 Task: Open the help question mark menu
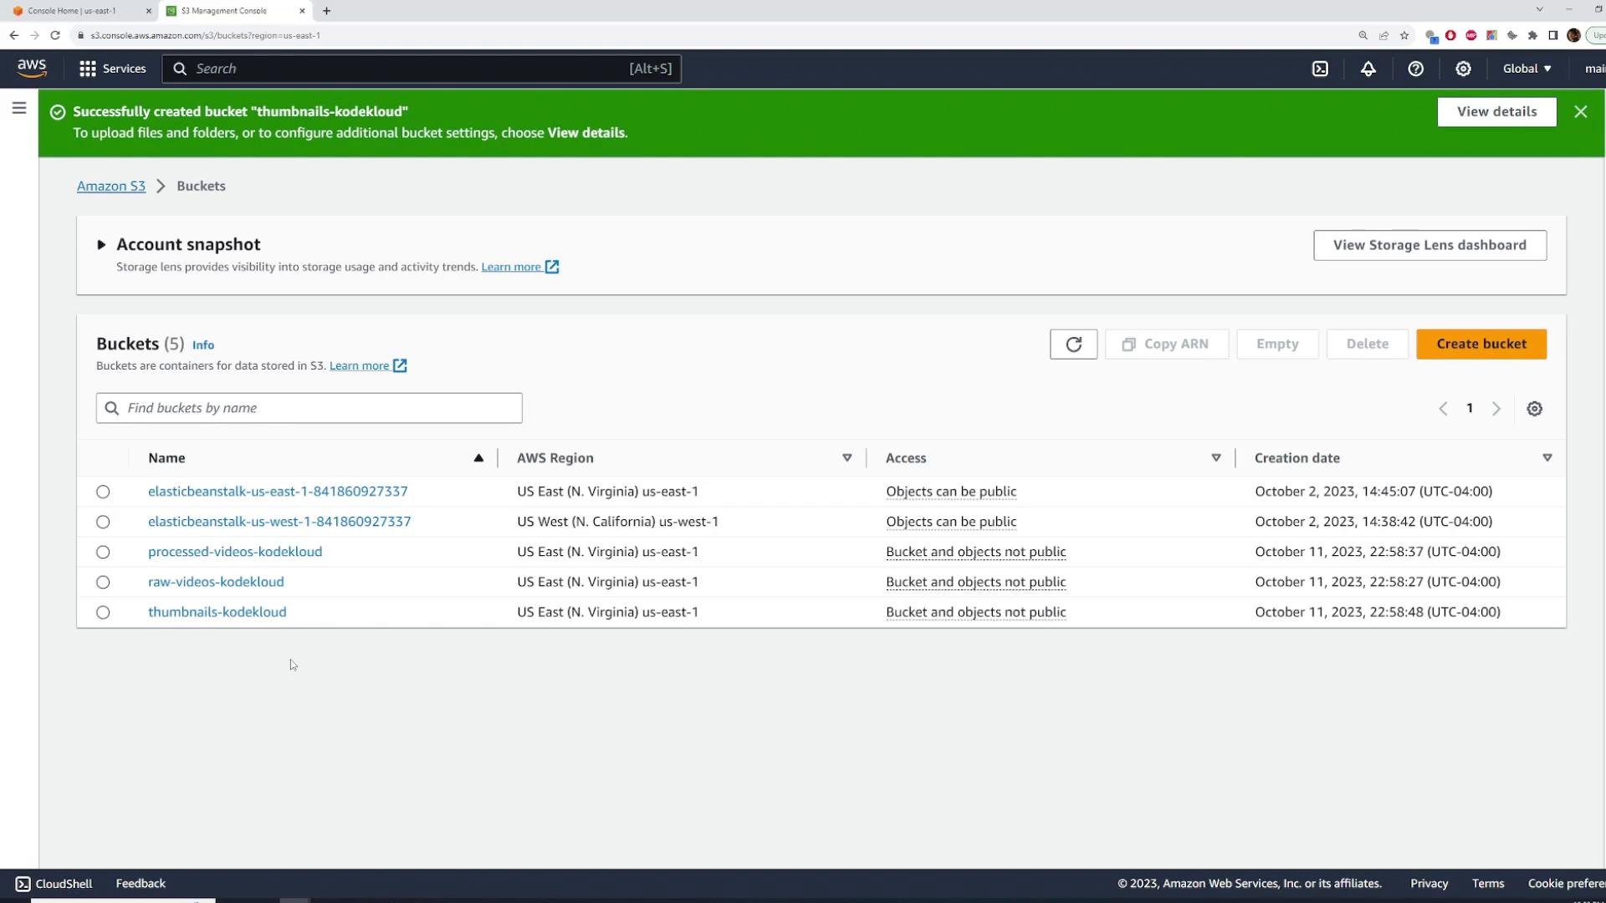(1415, 69)
